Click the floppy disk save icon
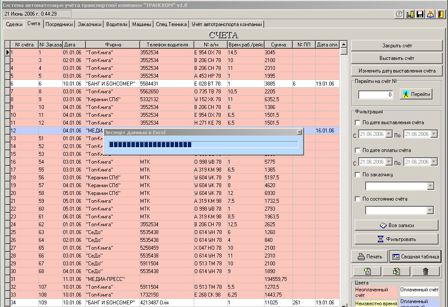This screenshot has width=448, height=307. (420, 14)
